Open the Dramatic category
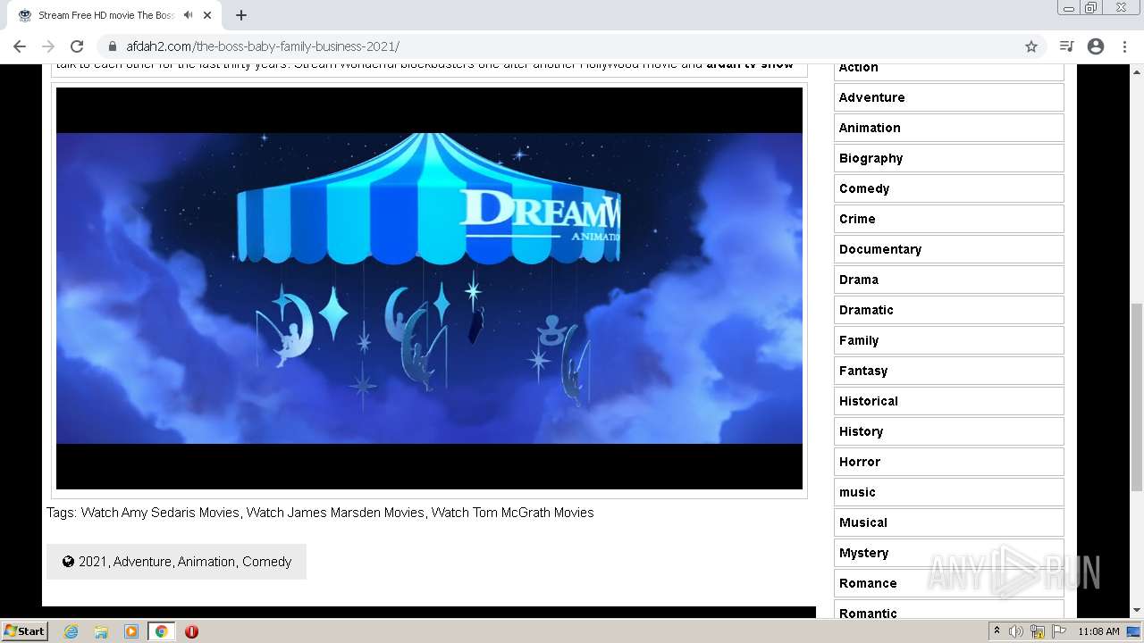The image size is (1144, 643). (x=949, y=310)
